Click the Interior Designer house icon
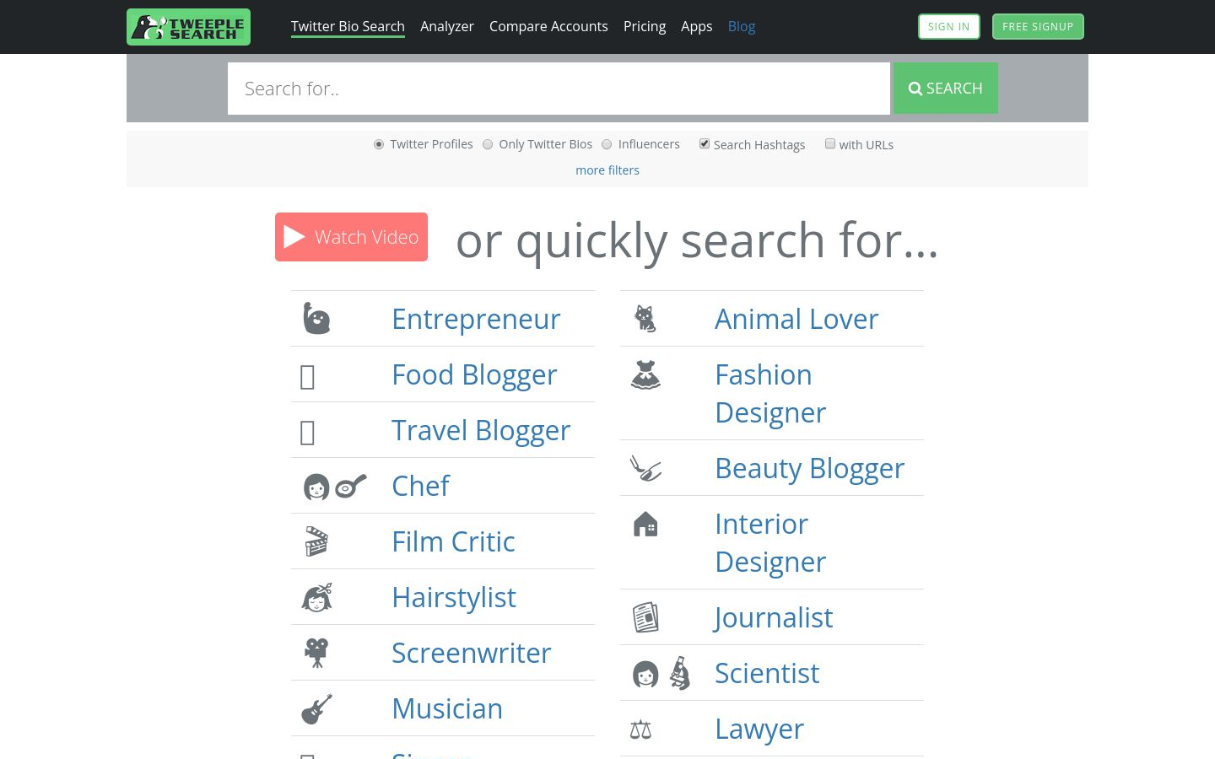The height and width of the screenshot is (759, 1215). coord(645,524)
